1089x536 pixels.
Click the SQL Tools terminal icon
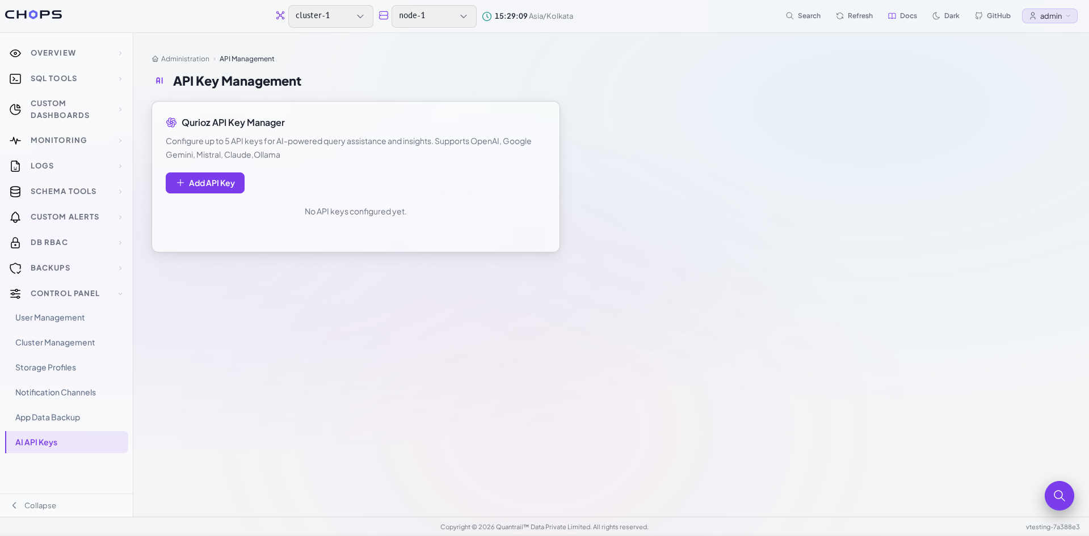(x=15, y=79)
